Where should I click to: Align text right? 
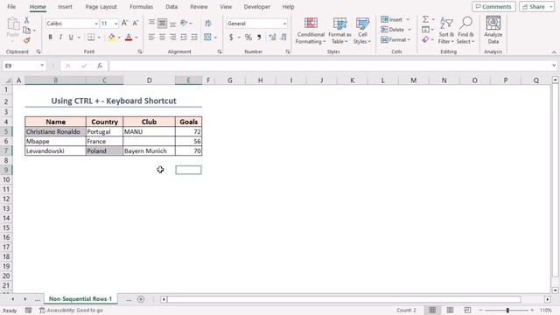coord(173,37)
